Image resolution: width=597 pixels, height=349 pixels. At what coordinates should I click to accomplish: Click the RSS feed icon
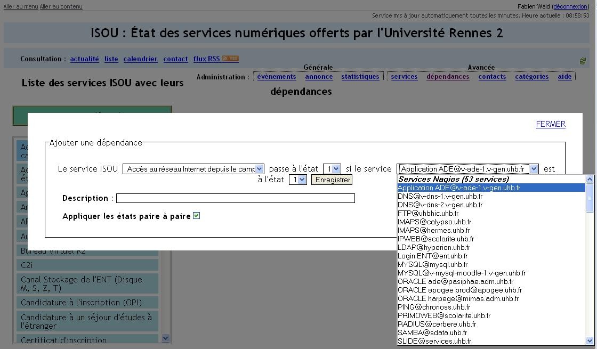pos(230,59)
